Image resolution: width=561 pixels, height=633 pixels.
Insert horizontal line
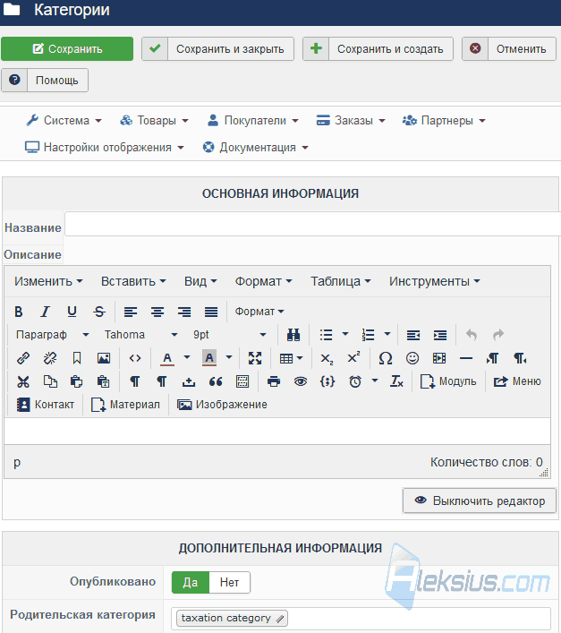point(466,358)
